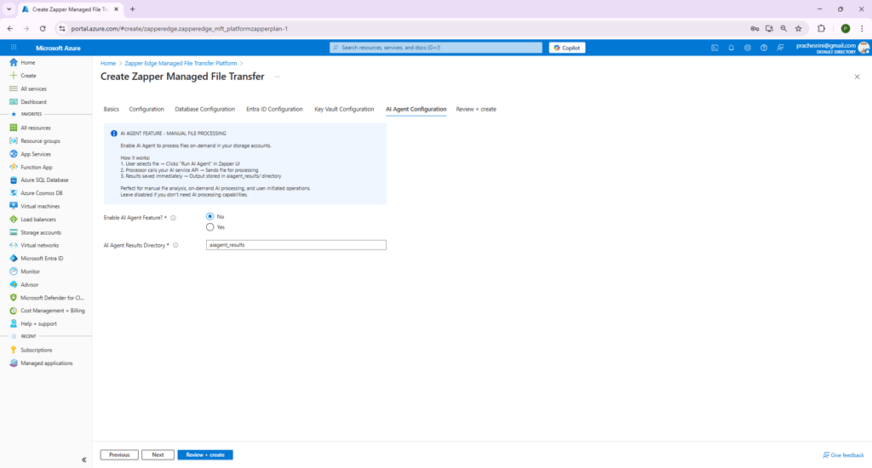Open portal settings gear icon
This screenshot has width=872, height=468.
click(x=748, y=48)
